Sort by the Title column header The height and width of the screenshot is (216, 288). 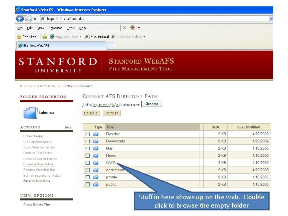152,127
